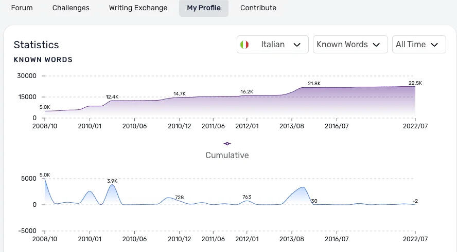Go to the Contribute tab
The height and width of the screenshot is (252, 457).
(258, 8)
